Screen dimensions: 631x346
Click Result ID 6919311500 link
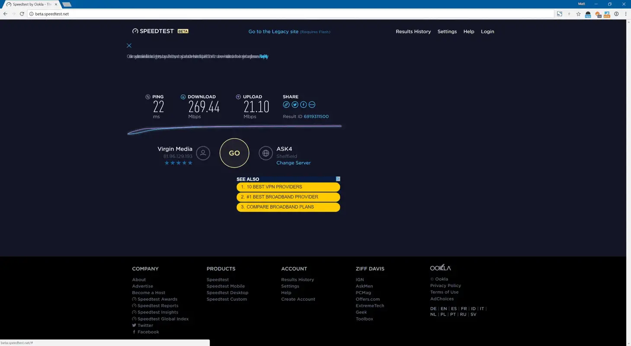tap(316, 116)
